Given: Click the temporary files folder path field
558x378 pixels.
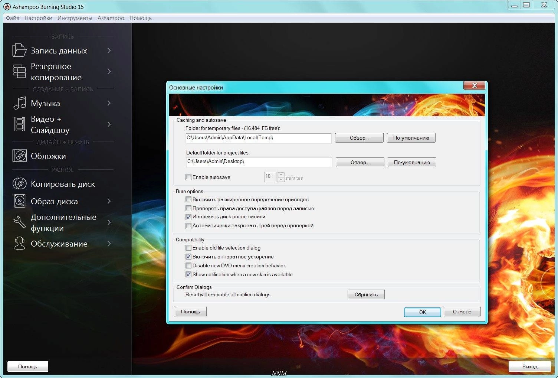Looking at the screenshot, I should (x=258, y=138).
